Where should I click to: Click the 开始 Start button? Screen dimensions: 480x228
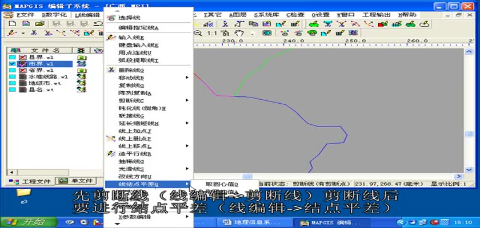[29, 222]
